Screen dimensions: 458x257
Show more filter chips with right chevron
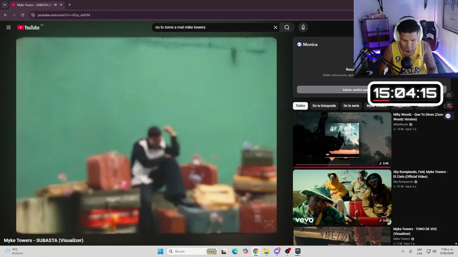[445, 106]
